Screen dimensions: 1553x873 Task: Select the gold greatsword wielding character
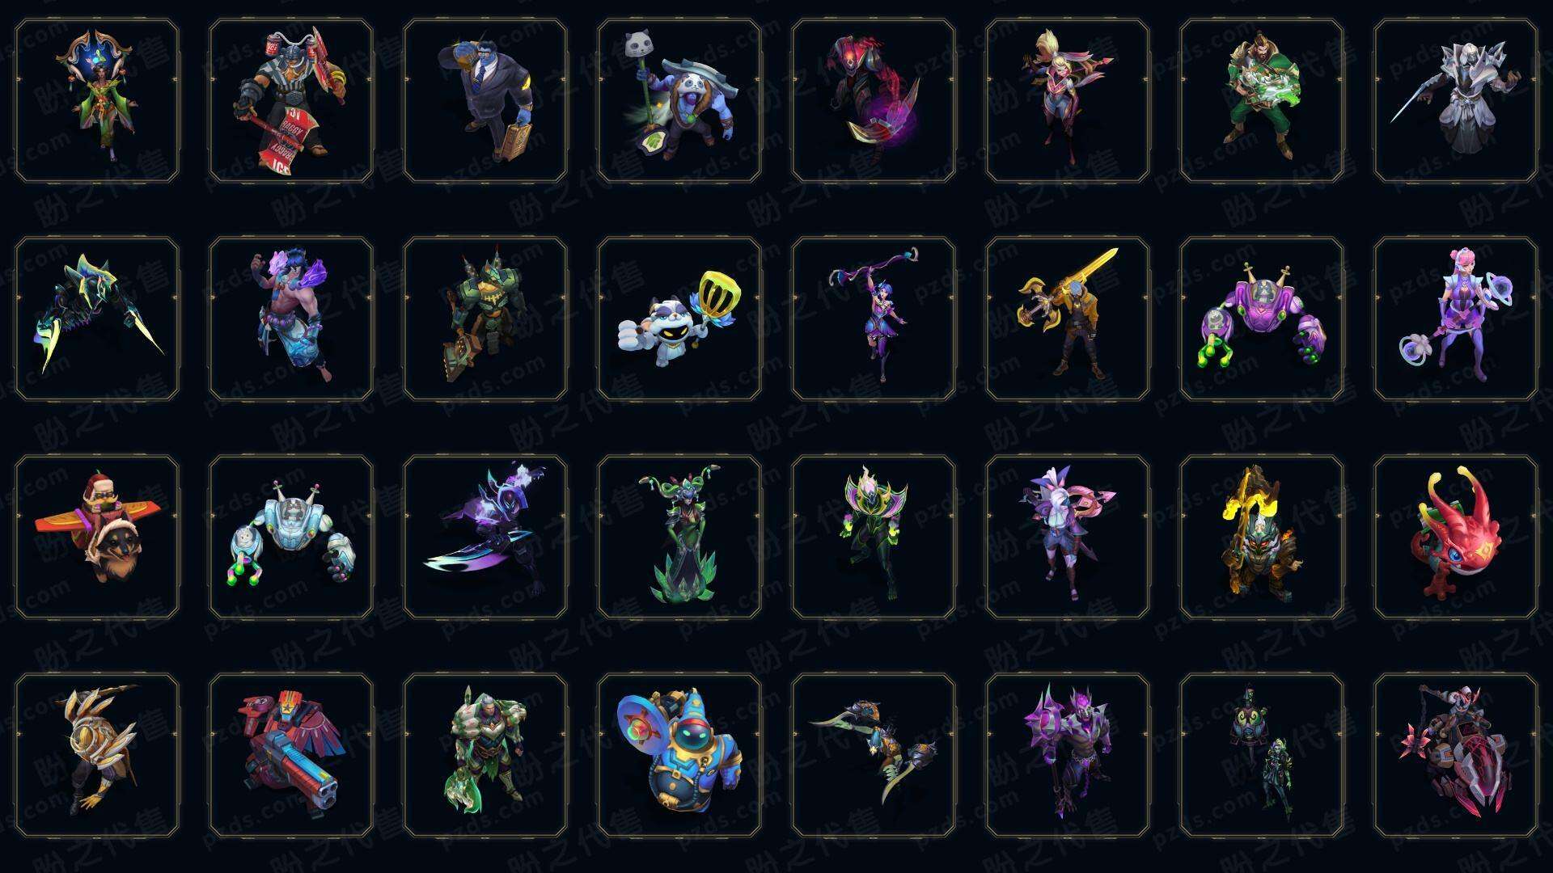(x=1068, y=318)
